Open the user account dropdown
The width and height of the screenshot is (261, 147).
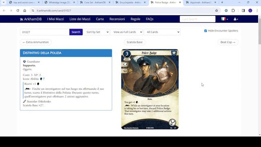coord(236,19)
